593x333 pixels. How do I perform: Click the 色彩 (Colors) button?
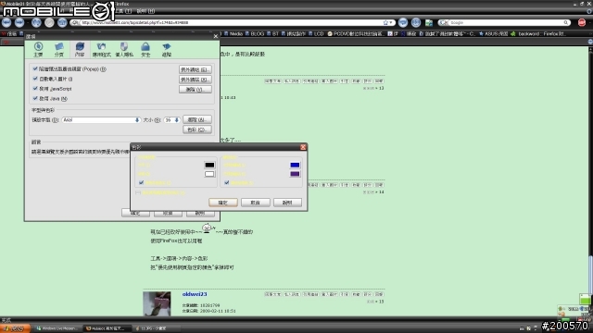(x=197, y=129)
